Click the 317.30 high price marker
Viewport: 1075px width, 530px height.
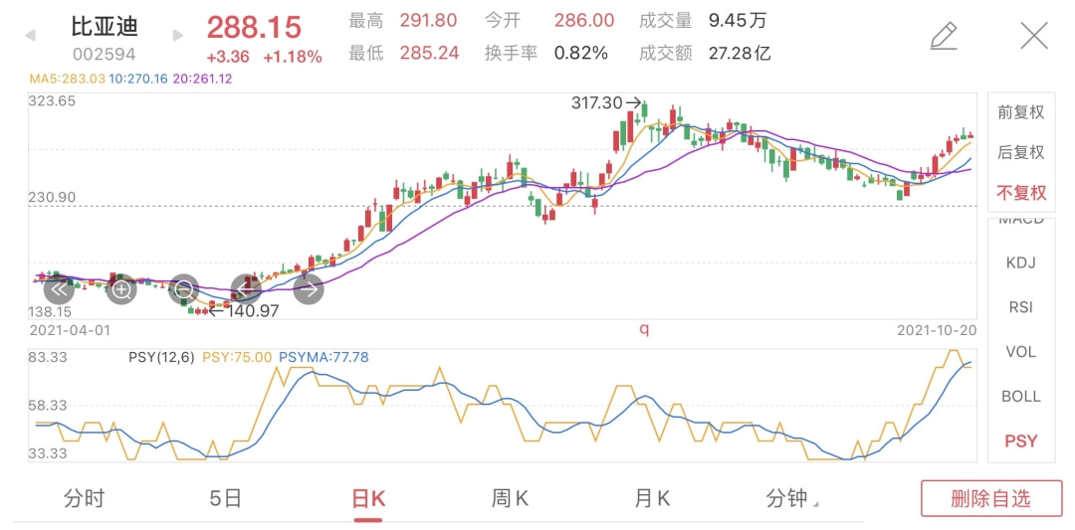tap(606, 103)
